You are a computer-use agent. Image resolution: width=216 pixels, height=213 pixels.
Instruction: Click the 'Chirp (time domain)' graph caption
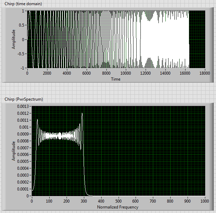(x=23, y=4)
